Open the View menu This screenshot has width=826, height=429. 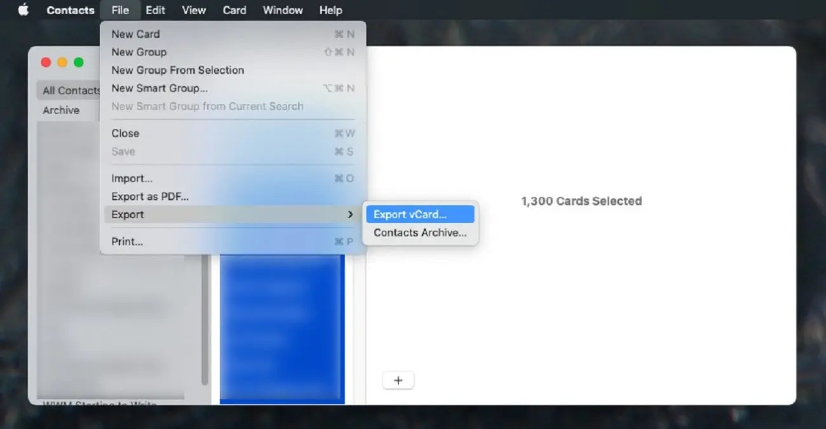[194, 10]
